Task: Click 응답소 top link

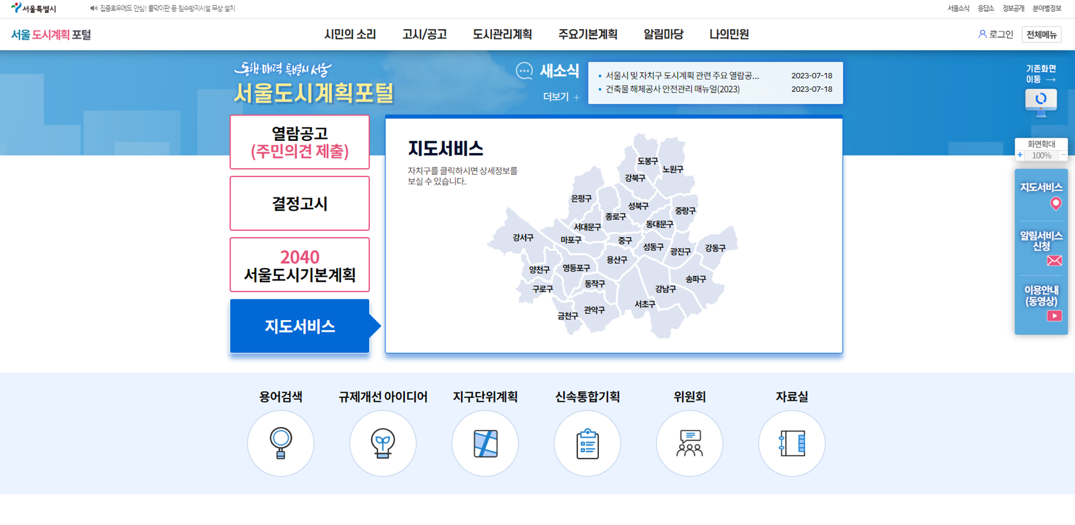Action: (986, 8)
